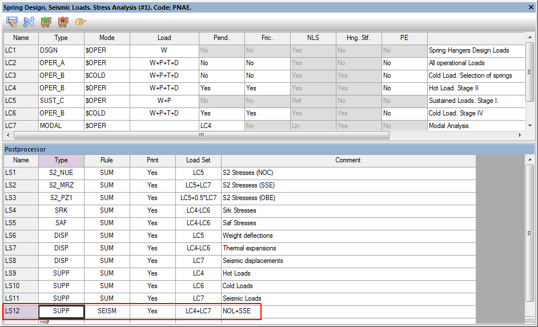Toggle the Print value for LS12

point(152,311)
